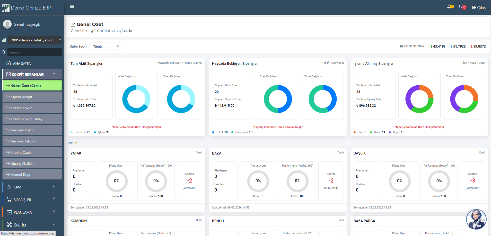
Task: Click the user avatar for Semih Soyeşik
Action: (x=7, y=24)
